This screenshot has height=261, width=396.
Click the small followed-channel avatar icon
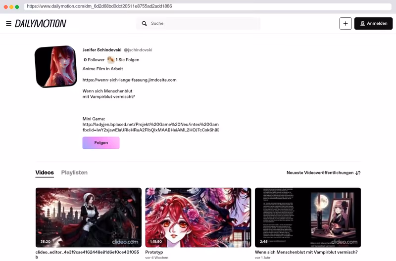[x=110, y=60]
